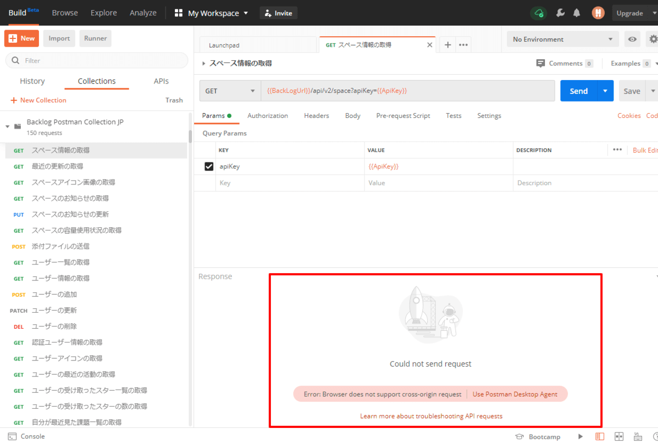Select the 添付ファイルの送信 POST request
Screen dimensions: 658x445
pyautogui.click(x=96, y=246)
